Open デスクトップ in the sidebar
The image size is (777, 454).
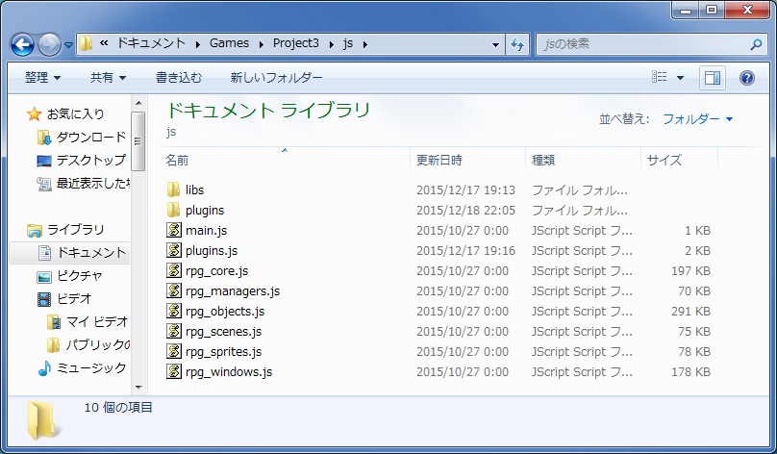pyautogui.click(x=82, y=160)
